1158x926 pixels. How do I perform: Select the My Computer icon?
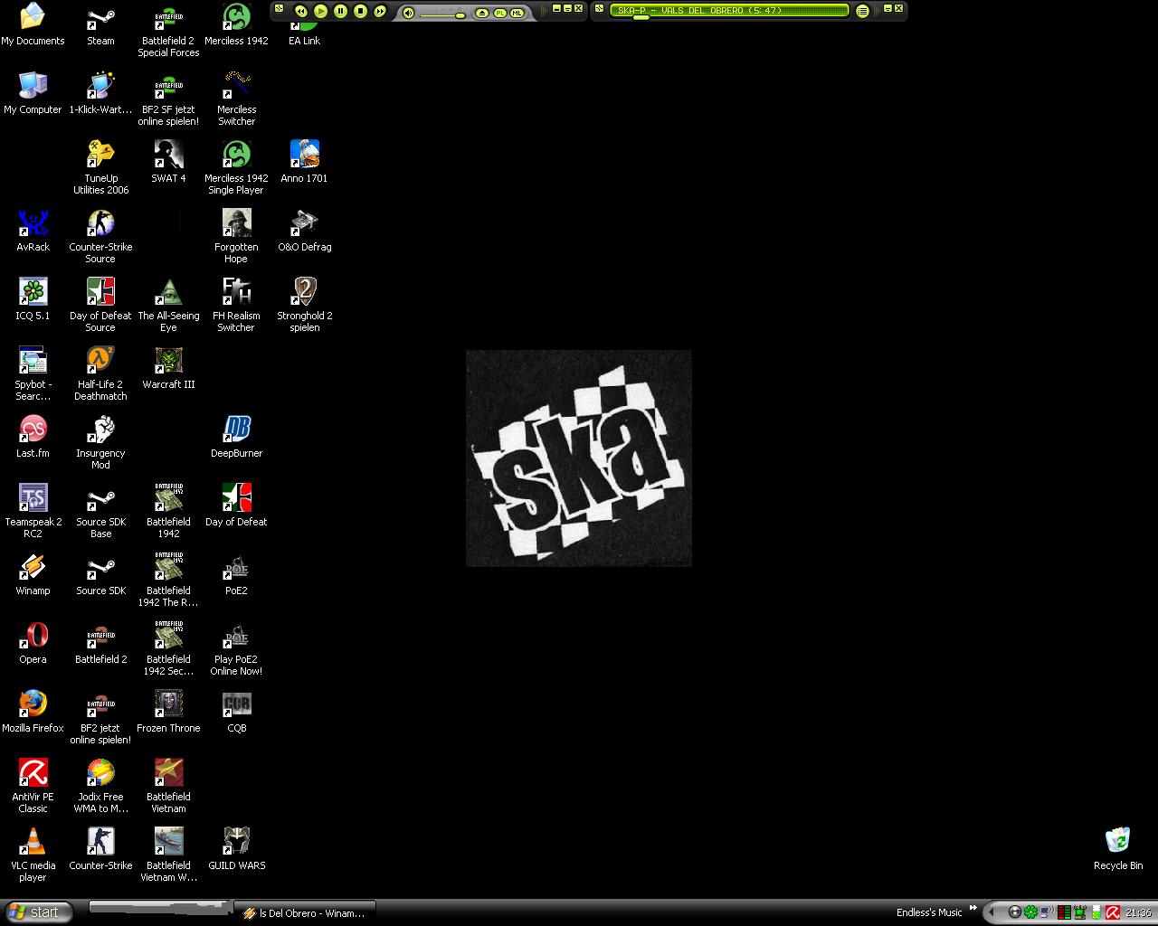coord(33,93)
